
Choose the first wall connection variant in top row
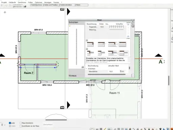[x=90, y=44]
